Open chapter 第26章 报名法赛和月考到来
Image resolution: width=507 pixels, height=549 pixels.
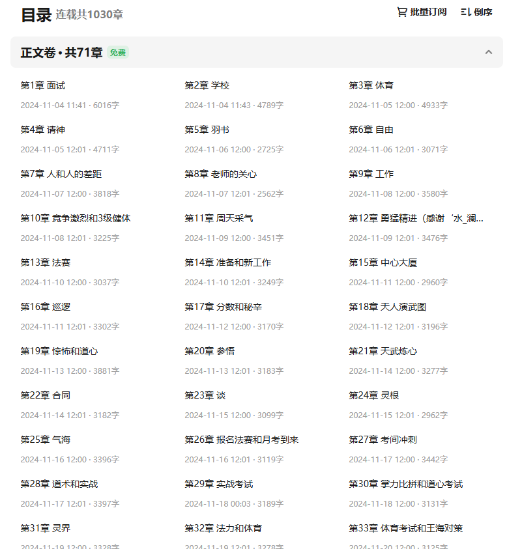pyautogui.click(x=241, y=440)
